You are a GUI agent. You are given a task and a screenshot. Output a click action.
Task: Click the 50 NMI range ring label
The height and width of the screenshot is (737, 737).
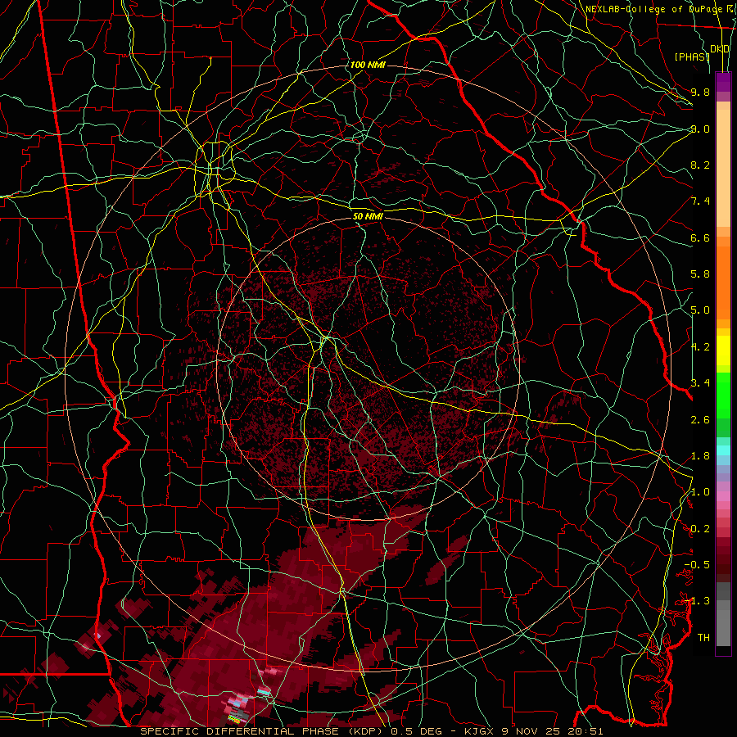click(368, 217)
